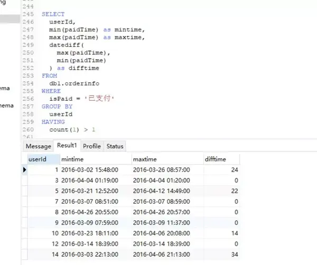Click the userId column header

click(x=43, y=159)
